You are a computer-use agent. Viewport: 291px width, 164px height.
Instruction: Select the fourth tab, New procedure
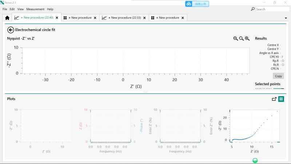[x=168, y=17]
